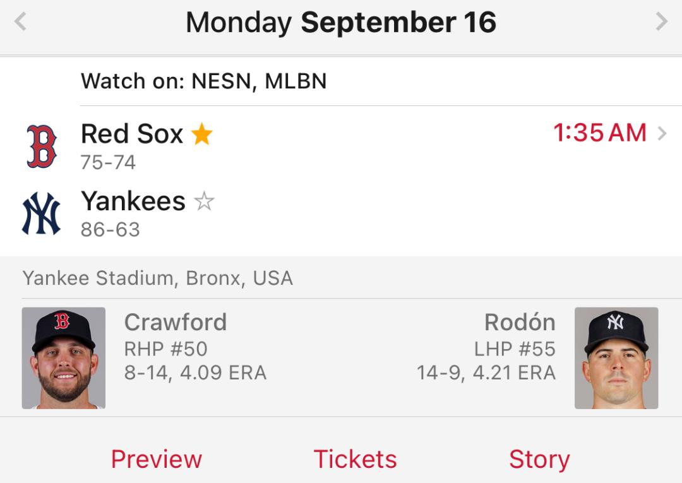Screen dimensions: 682x483
Task: Tap Yankee Stadium venue text
Action: (x=158, y=278)
